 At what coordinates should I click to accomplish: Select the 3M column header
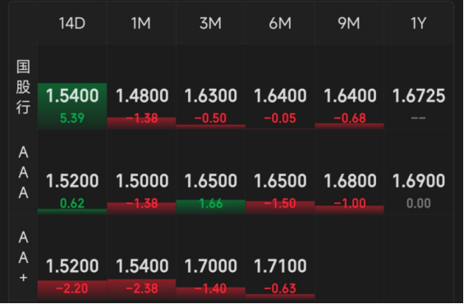pos(211,23)
